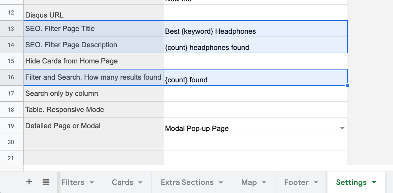Select the Disqus URL value cell
The width and height of the screenshot is (393, 193).
tap(255, 13)
